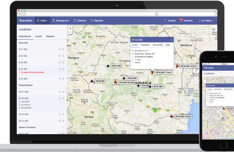Click the TM 02 ABC map marker label
Screen dimensions: 234x152
[100, 81]
